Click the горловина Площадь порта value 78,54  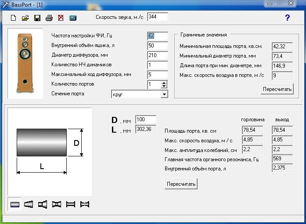[x=252, y=130]
